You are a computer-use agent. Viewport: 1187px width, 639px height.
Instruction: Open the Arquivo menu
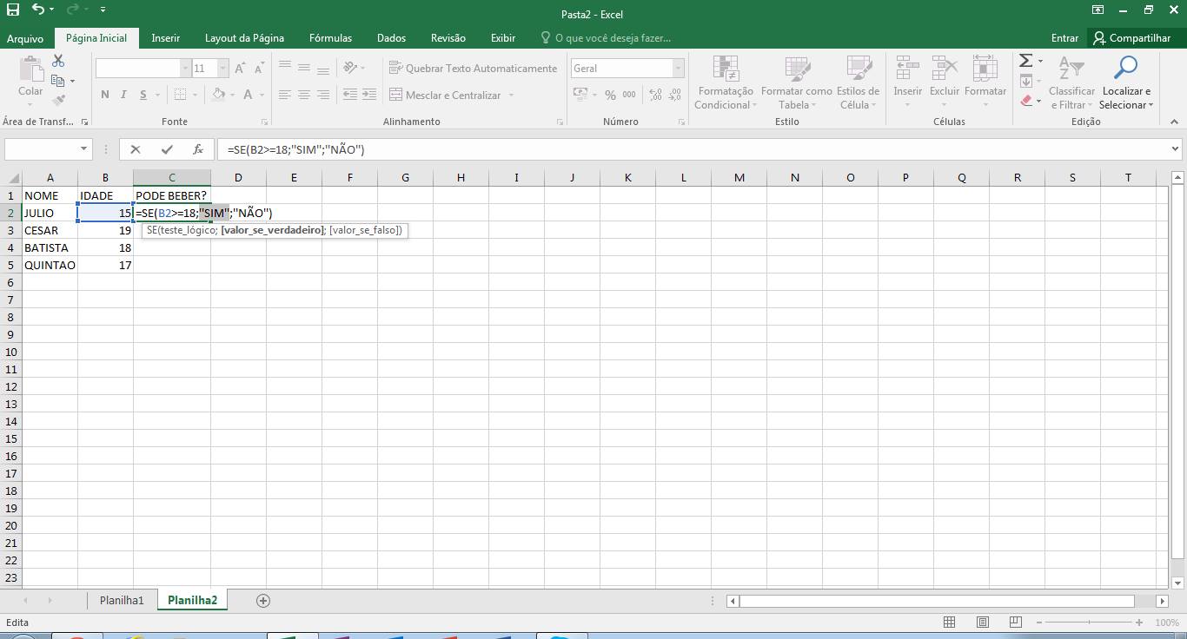pos(25,38)
